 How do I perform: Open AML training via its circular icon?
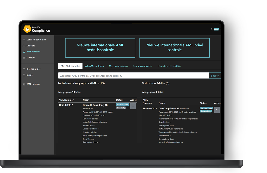tap(24, 84)
